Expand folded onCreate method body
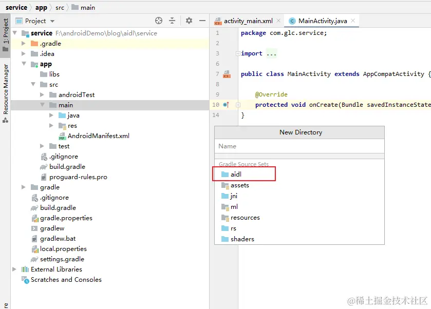The height and width of the screenshot is (309, 431). pos(238,105)
